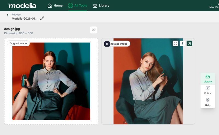Close the design.jpg image panel
Viewport: 219px width, 135px height.
click(x=93, y=30)
